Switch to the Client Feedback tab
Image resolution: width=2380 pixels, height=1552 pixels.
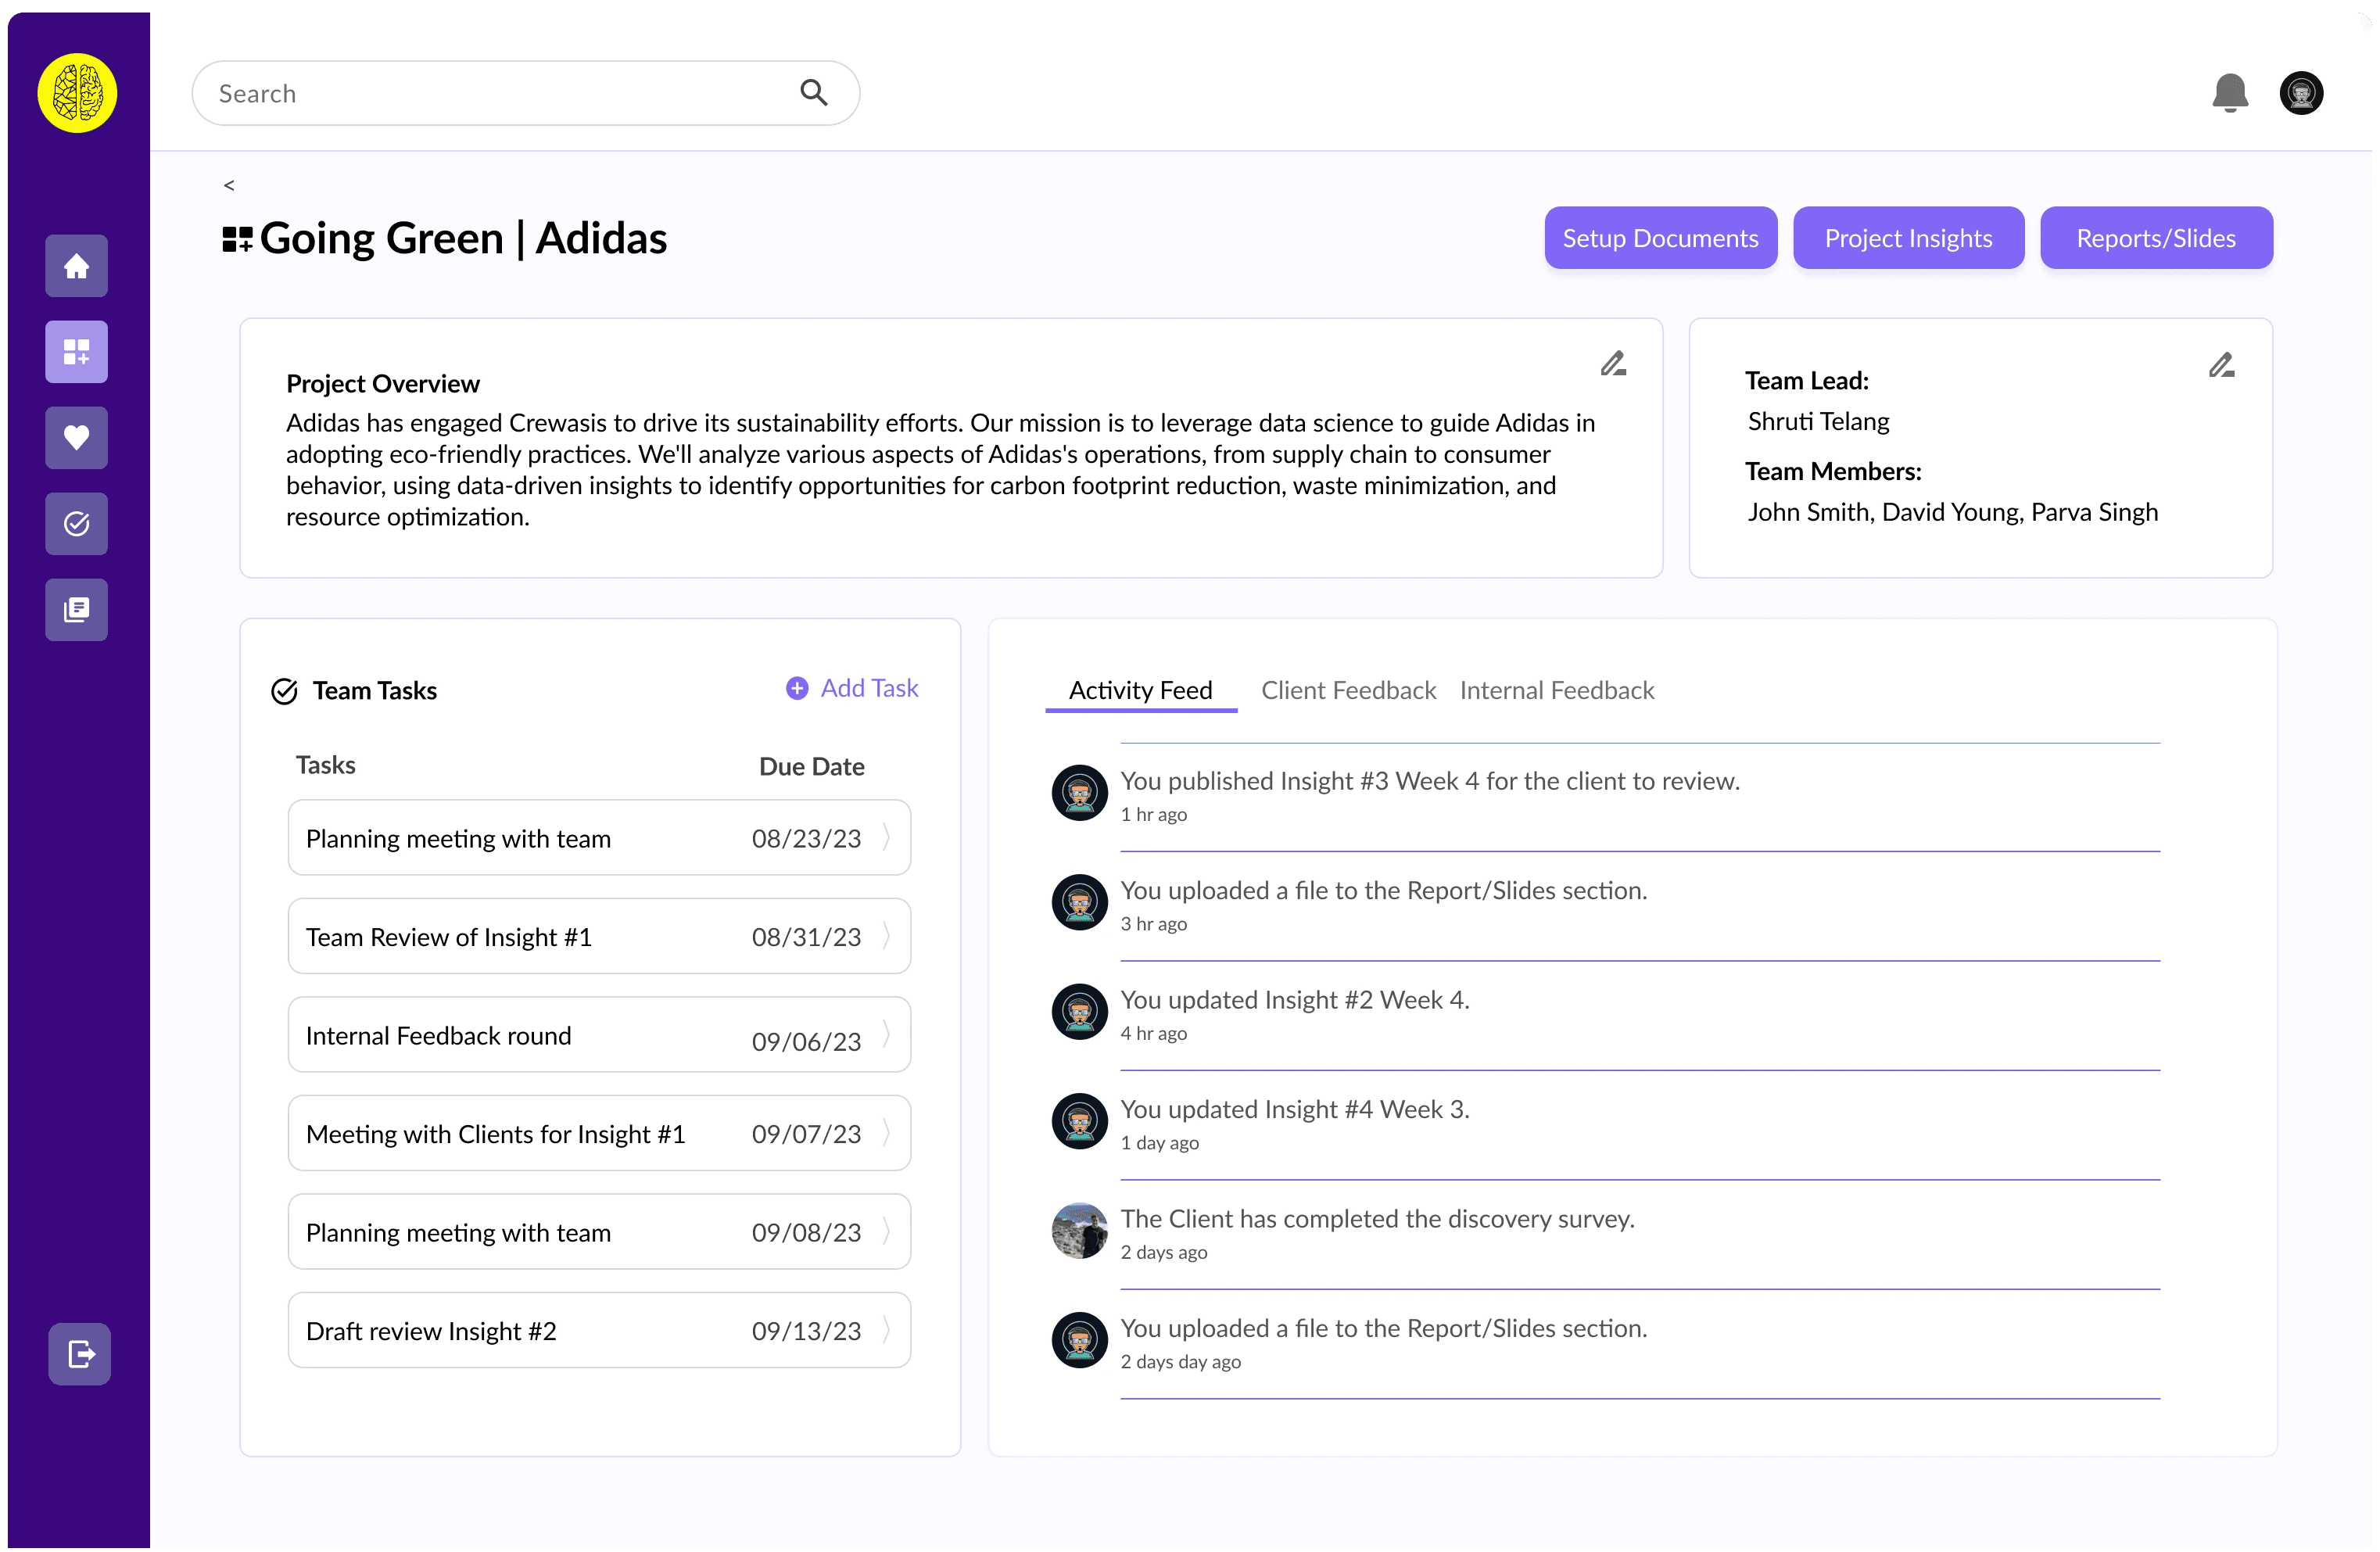tap(1348, 691)
